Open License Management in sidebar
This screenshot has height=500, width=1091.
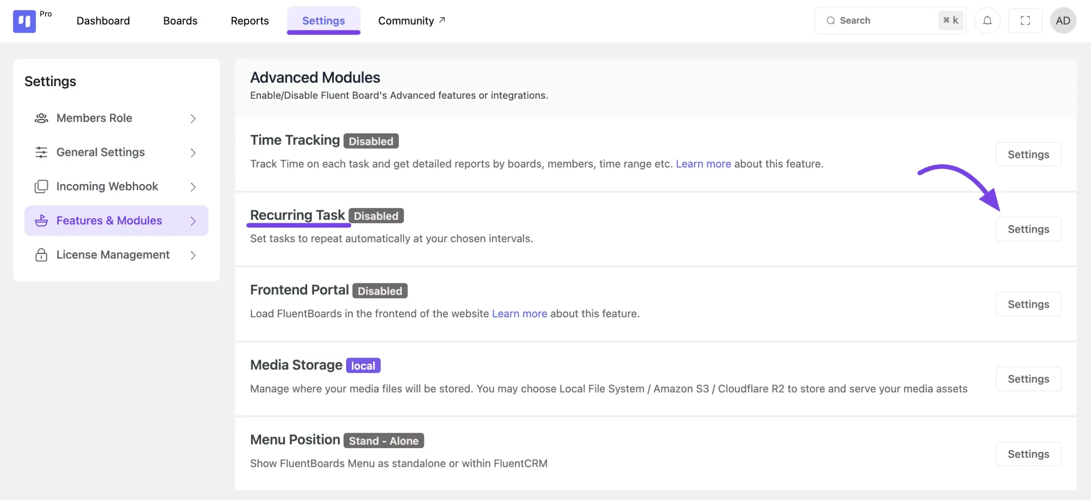point(116,255)
